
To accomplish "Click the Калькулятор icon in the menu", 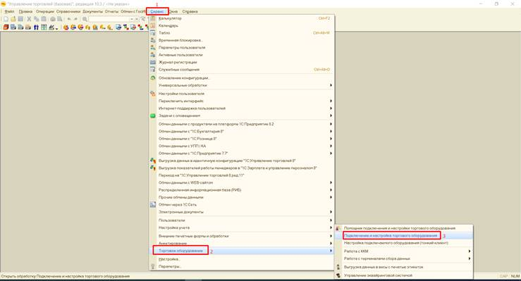I will pyautogui.click(x=153, y=18).
